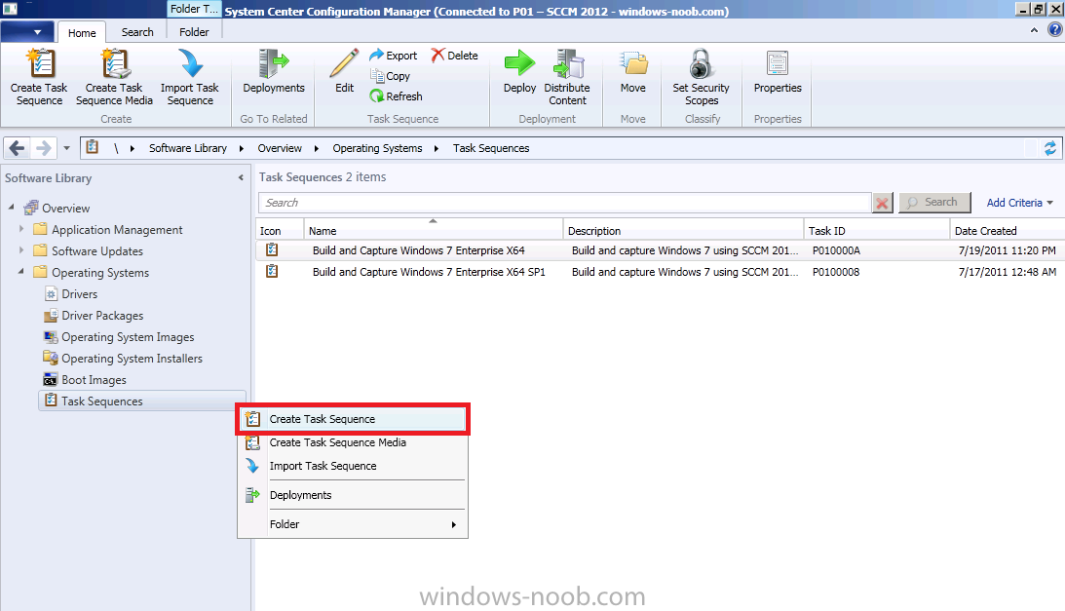
Task: Click the Search button
Action: click(933, 202)
